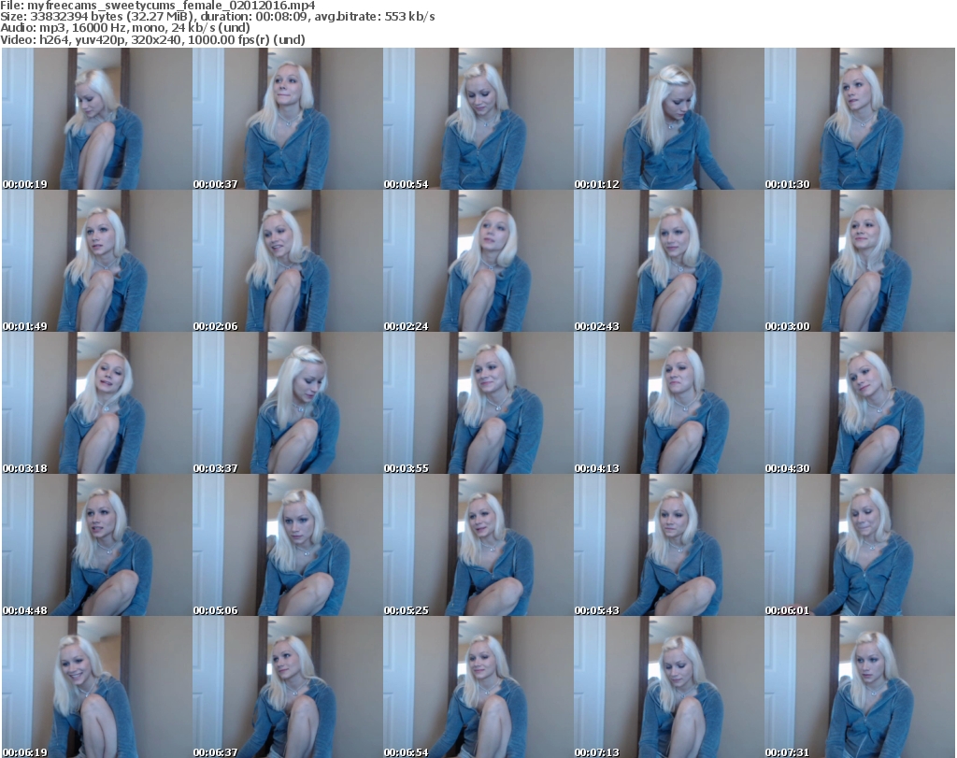
Task: Select the thumbnail timestamped 00:07:31
Action: [x=860, y=687]
